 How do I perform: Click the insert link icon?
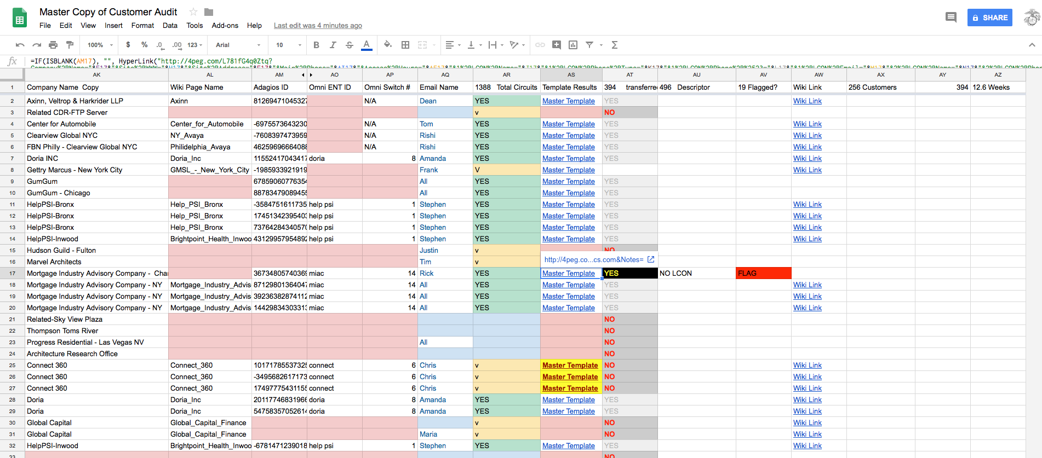[x=540, y=45]
